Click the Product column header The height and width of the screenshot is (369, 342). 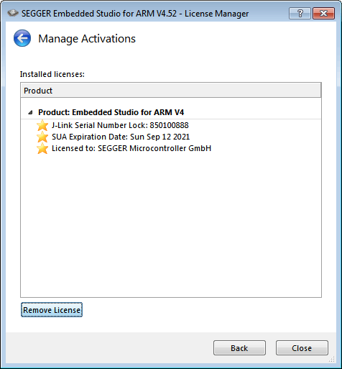pos(171,91)
